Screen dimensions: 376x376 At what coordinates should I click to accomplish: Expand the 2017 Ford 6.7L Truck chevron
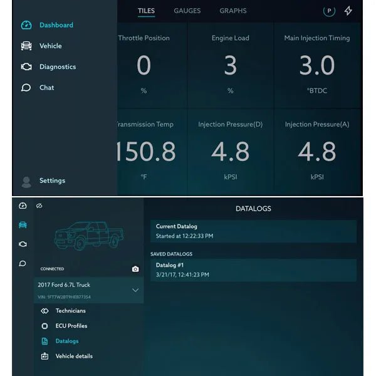[x=135, y=290]
